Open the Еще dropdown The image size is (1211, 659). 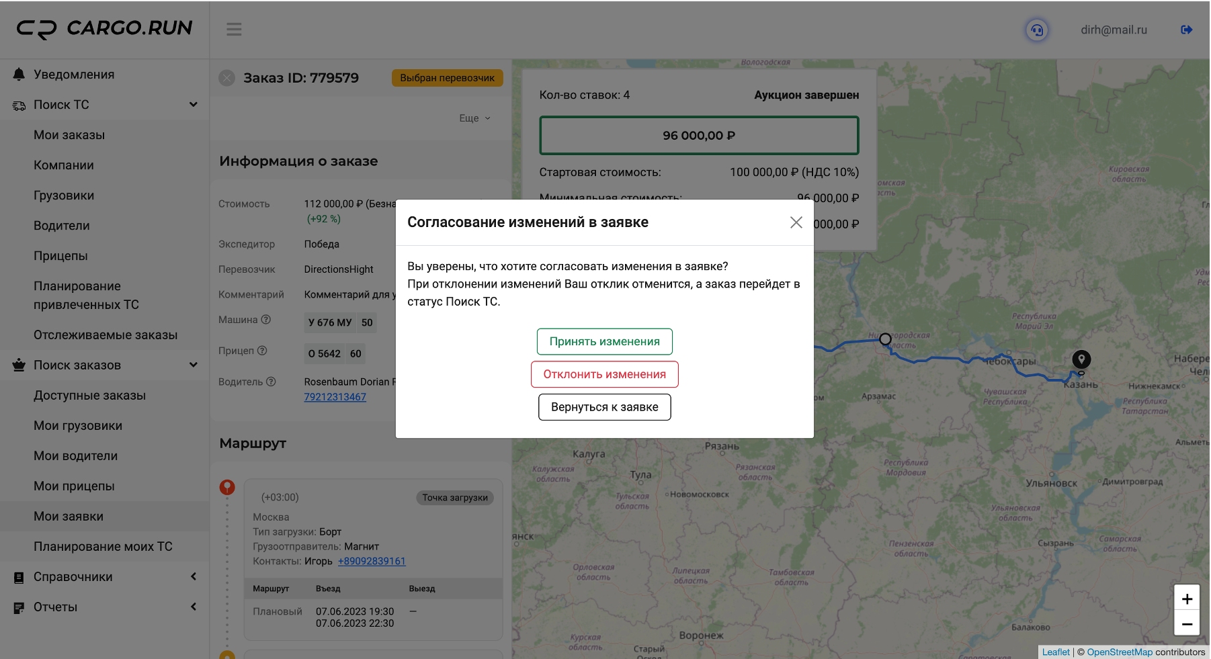coord(474,118)
